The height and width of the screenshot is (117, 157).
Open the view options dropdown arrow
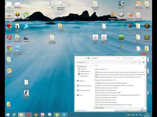(136, 62)
